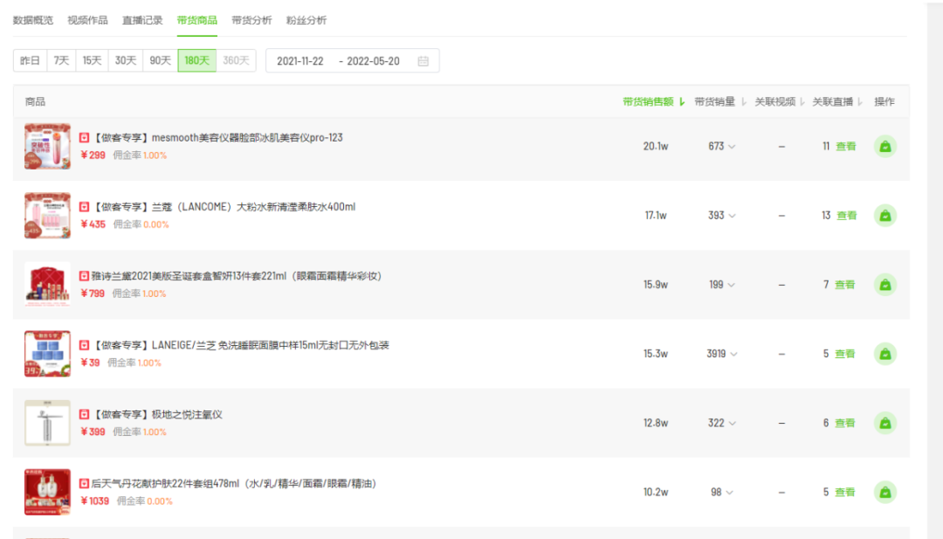Viewport: 943px width, 539px height.
Task: Click the ¥1039 price text
Action: coord(94,501)
